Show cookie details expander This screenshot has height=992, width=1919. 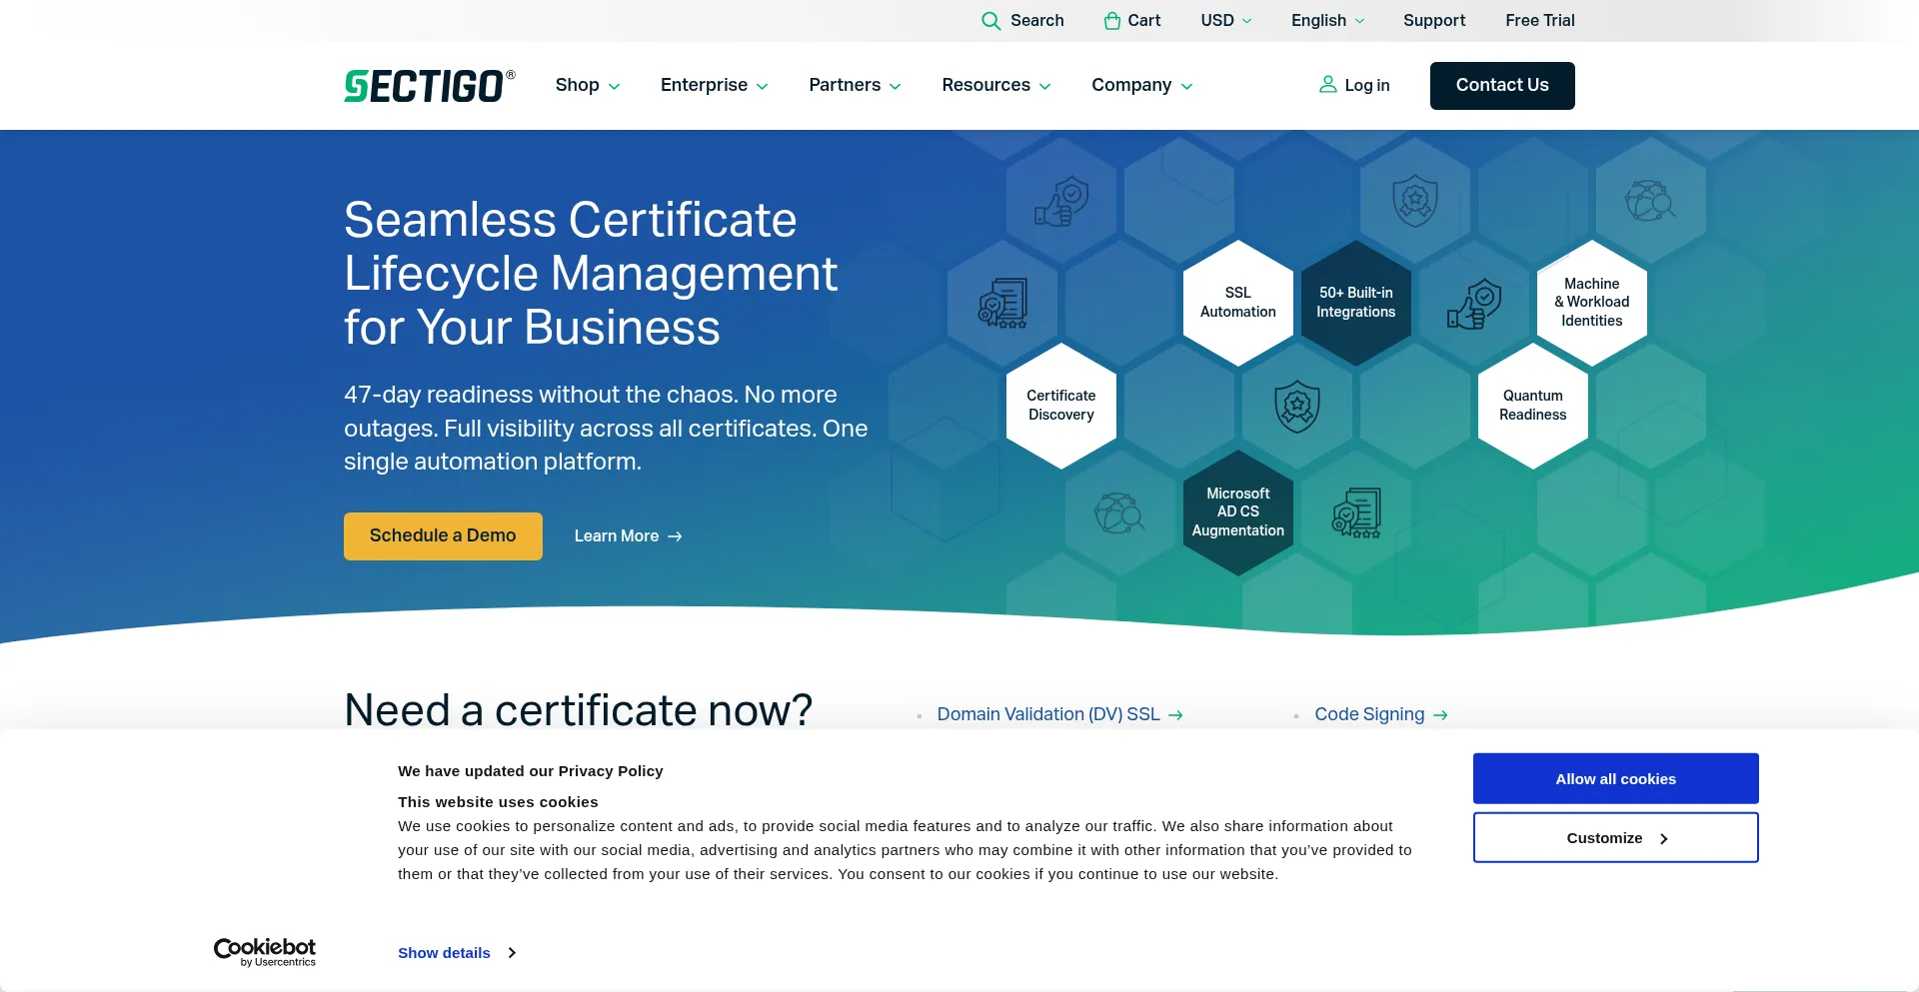pyautogui.click(x=456, y=953)
